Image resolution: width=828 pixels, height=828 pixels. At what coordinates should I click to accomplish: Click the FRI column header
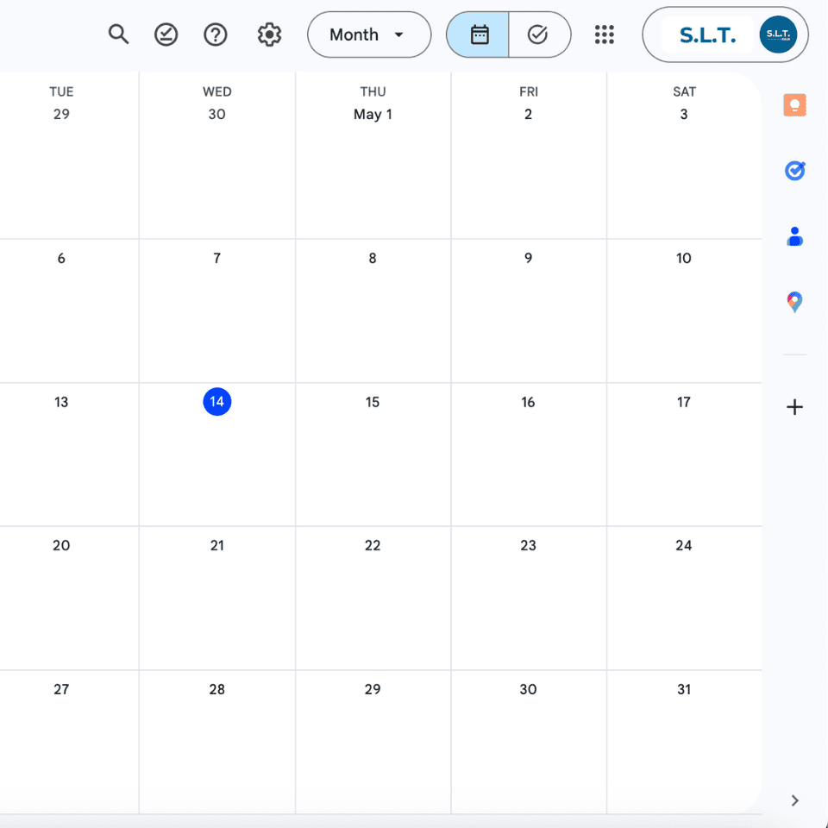(529, 91)
